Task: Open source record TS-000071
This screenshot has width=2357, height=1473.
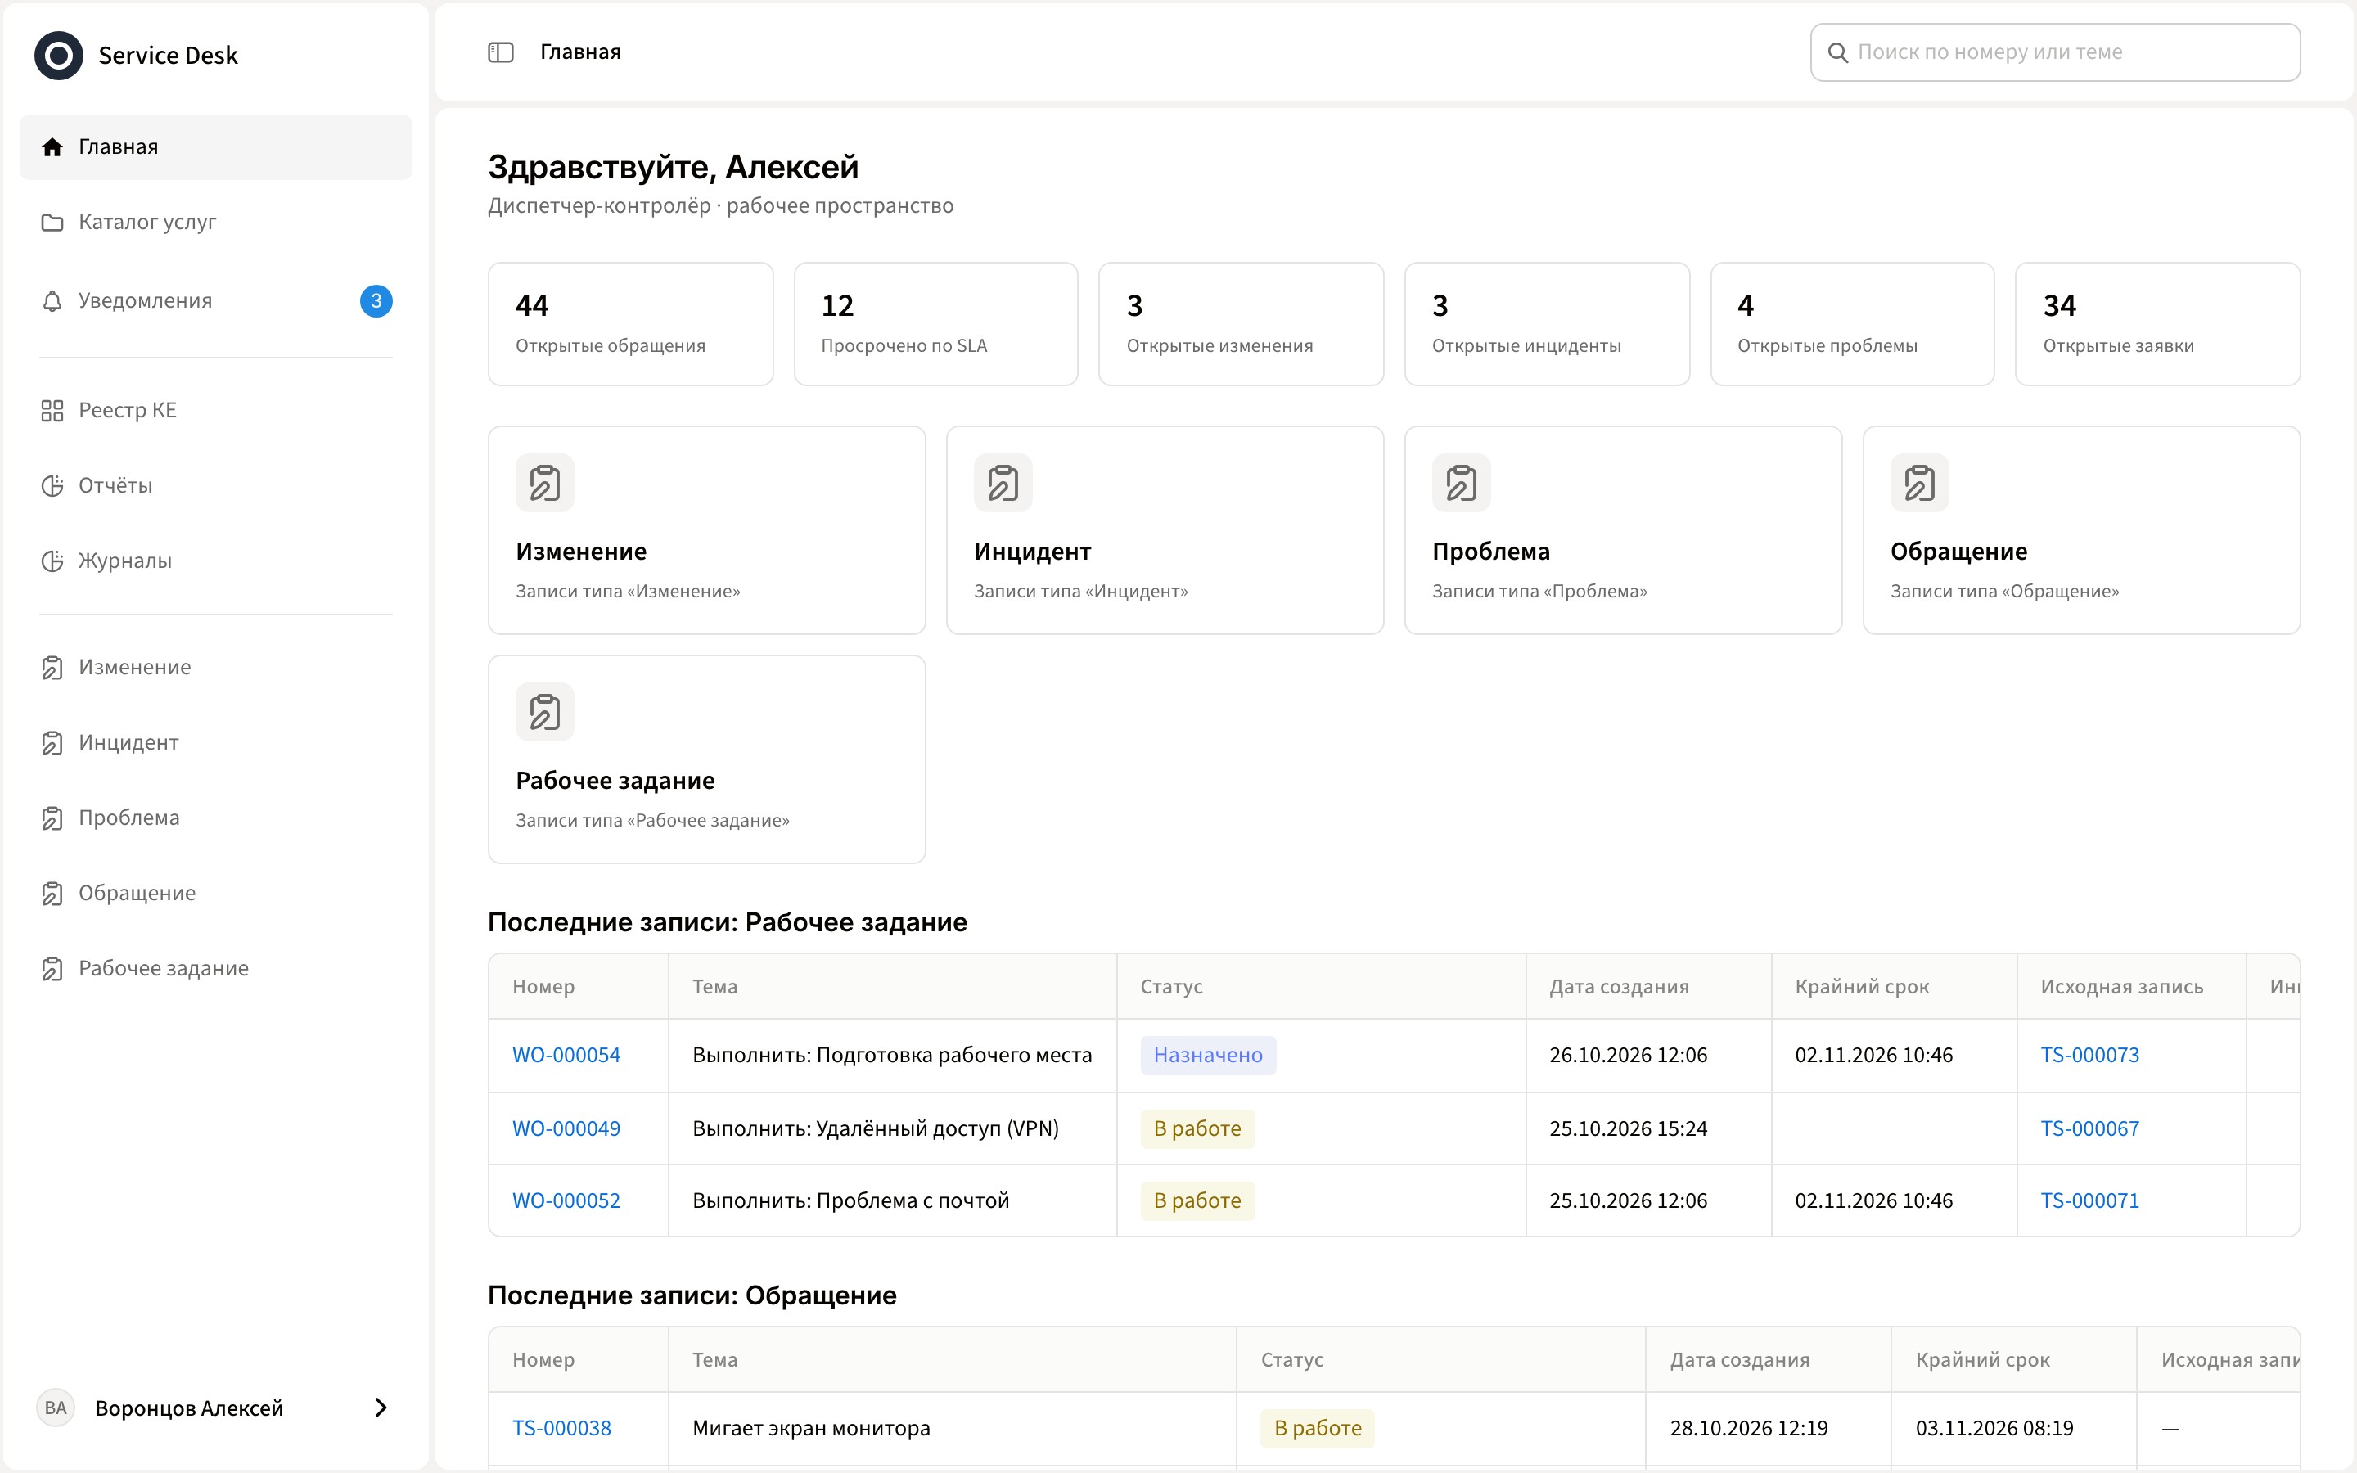Action: click(x=2090, y=1200)
